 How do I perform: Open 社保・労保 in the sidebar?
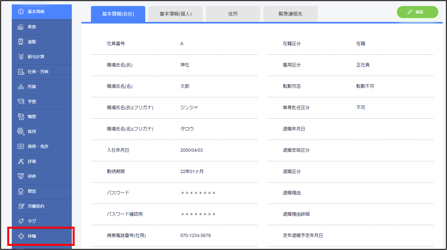(38, 72)
